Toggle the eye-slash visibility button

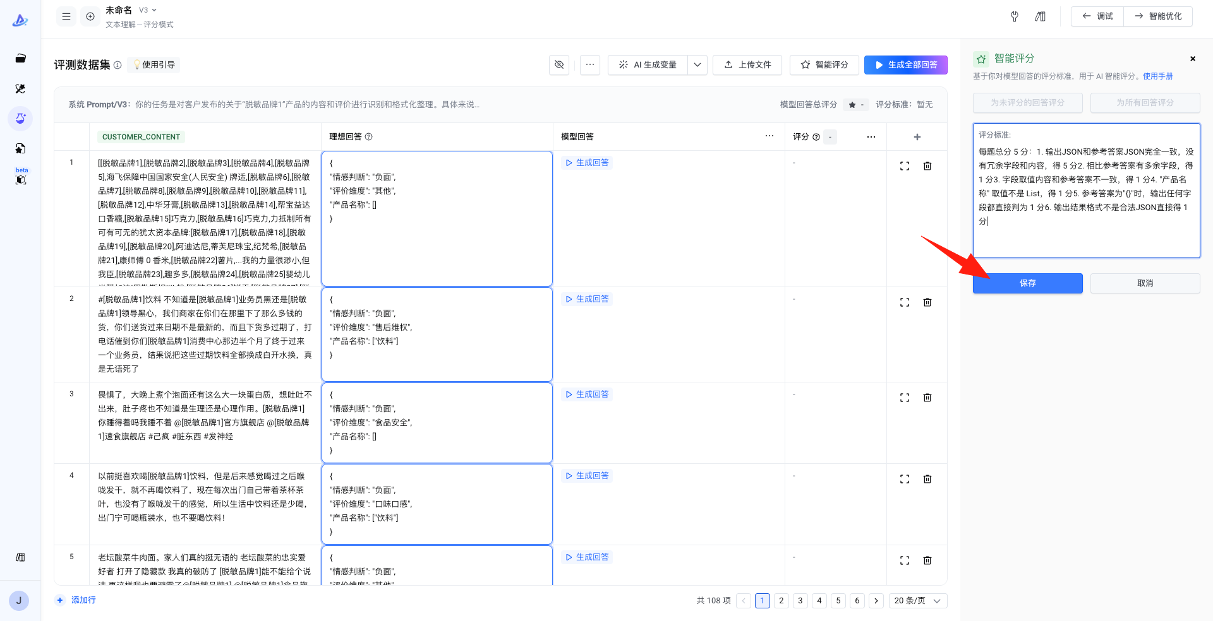(559, 64)
